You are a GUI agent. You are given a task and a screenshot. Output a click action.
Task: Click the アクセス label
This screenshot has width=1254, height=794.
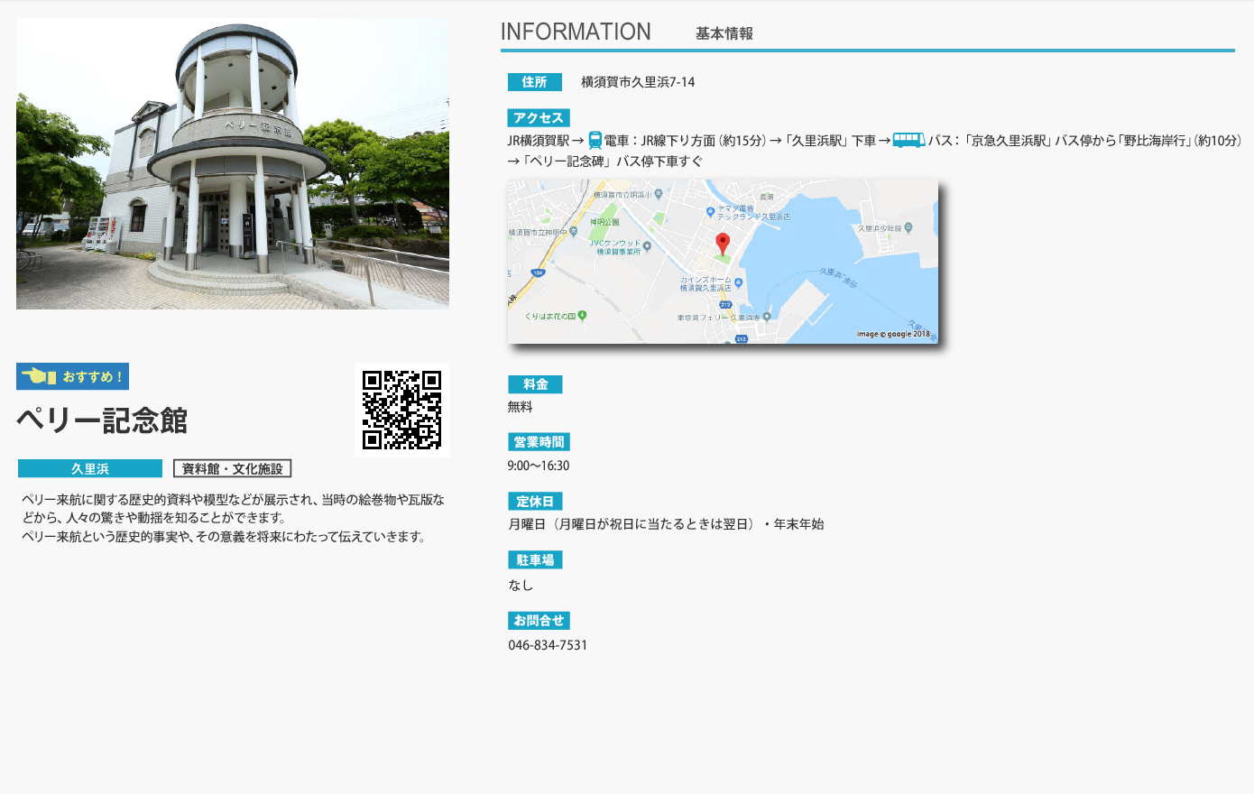pos(539,118)
